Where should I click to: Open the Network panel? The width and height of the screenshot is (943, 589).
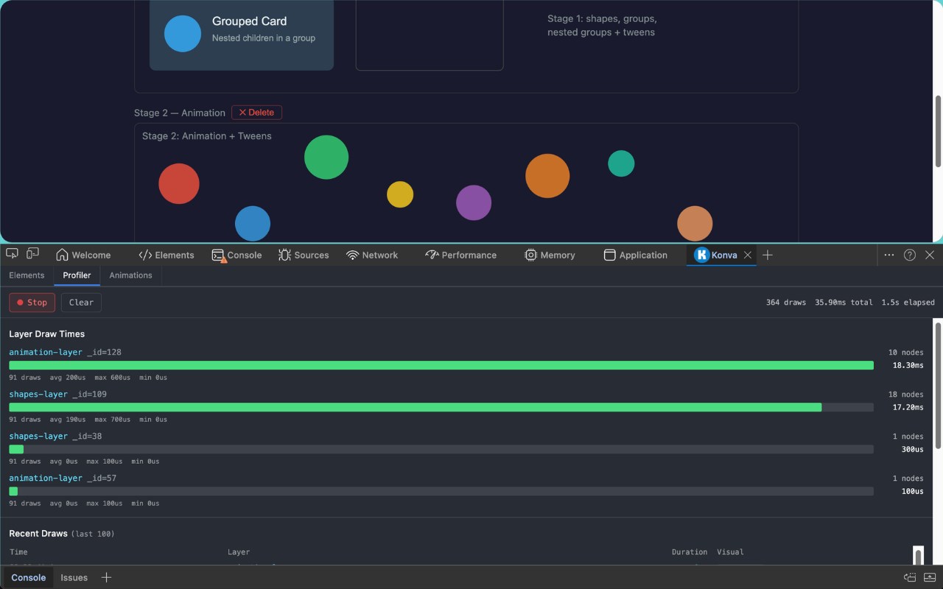372,255
